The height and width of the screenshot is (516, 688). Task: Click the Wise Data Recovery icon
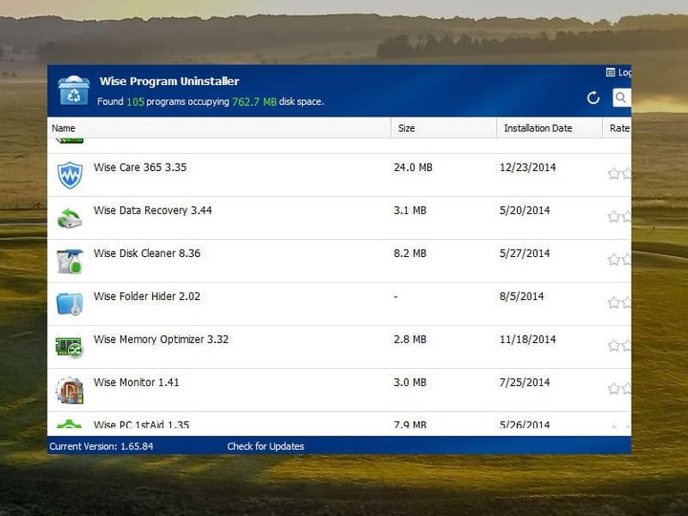pyautogui.click(x=70, y=218)
